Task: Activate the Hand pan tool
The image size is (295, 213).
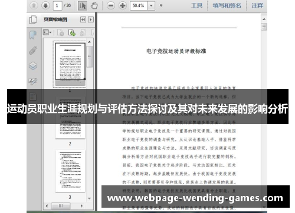Action: tap(94, 5)
